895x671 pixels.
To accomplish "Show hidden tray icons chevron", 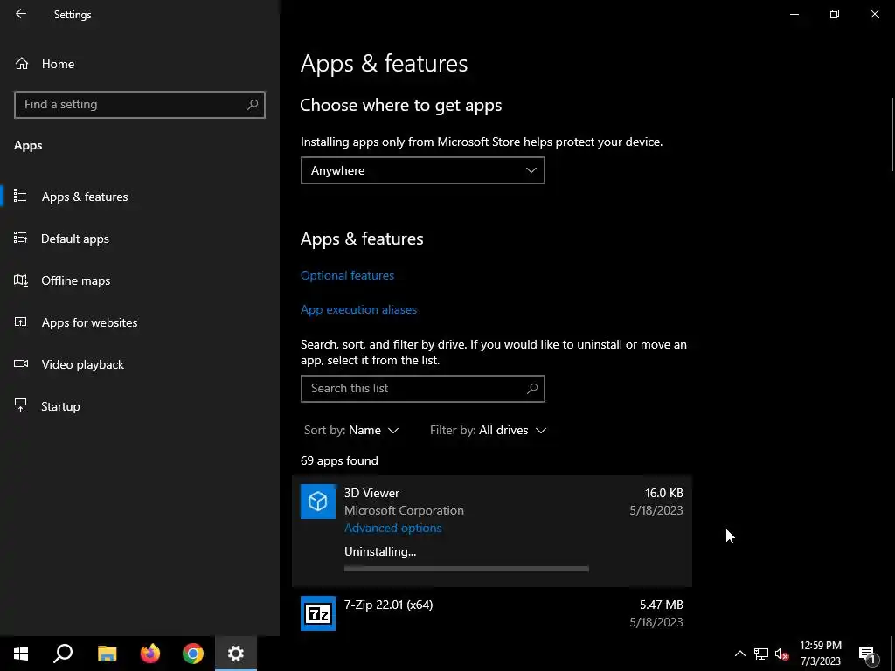I will coord(739,654).
